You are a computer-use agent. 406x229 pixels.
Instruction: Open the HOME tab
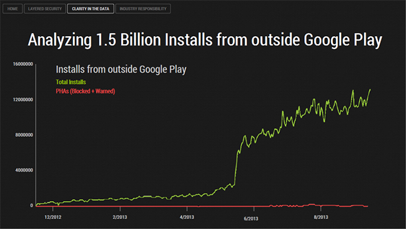pos(12,9)
